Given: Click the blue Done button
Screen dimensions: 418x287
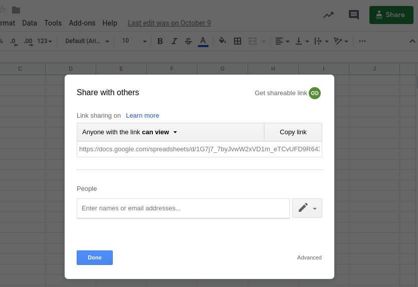Looking at the screenshot, I should [x=95, y=257].
